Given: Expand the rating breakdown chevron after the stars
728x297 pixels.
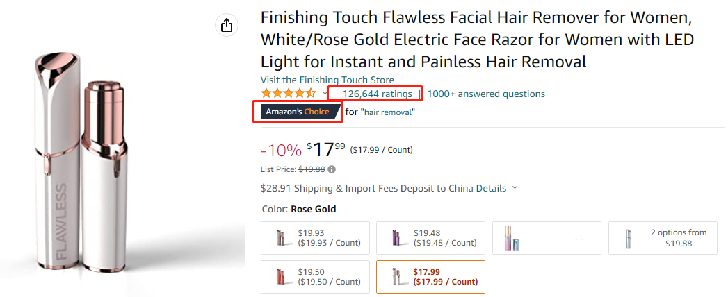Looking at the screenshot, I should coord(325,94).
